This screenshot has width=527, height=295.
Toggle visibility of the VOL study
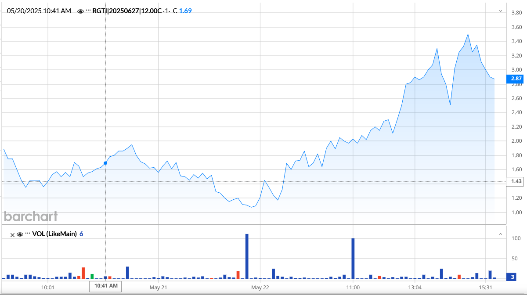coord(20,234)
